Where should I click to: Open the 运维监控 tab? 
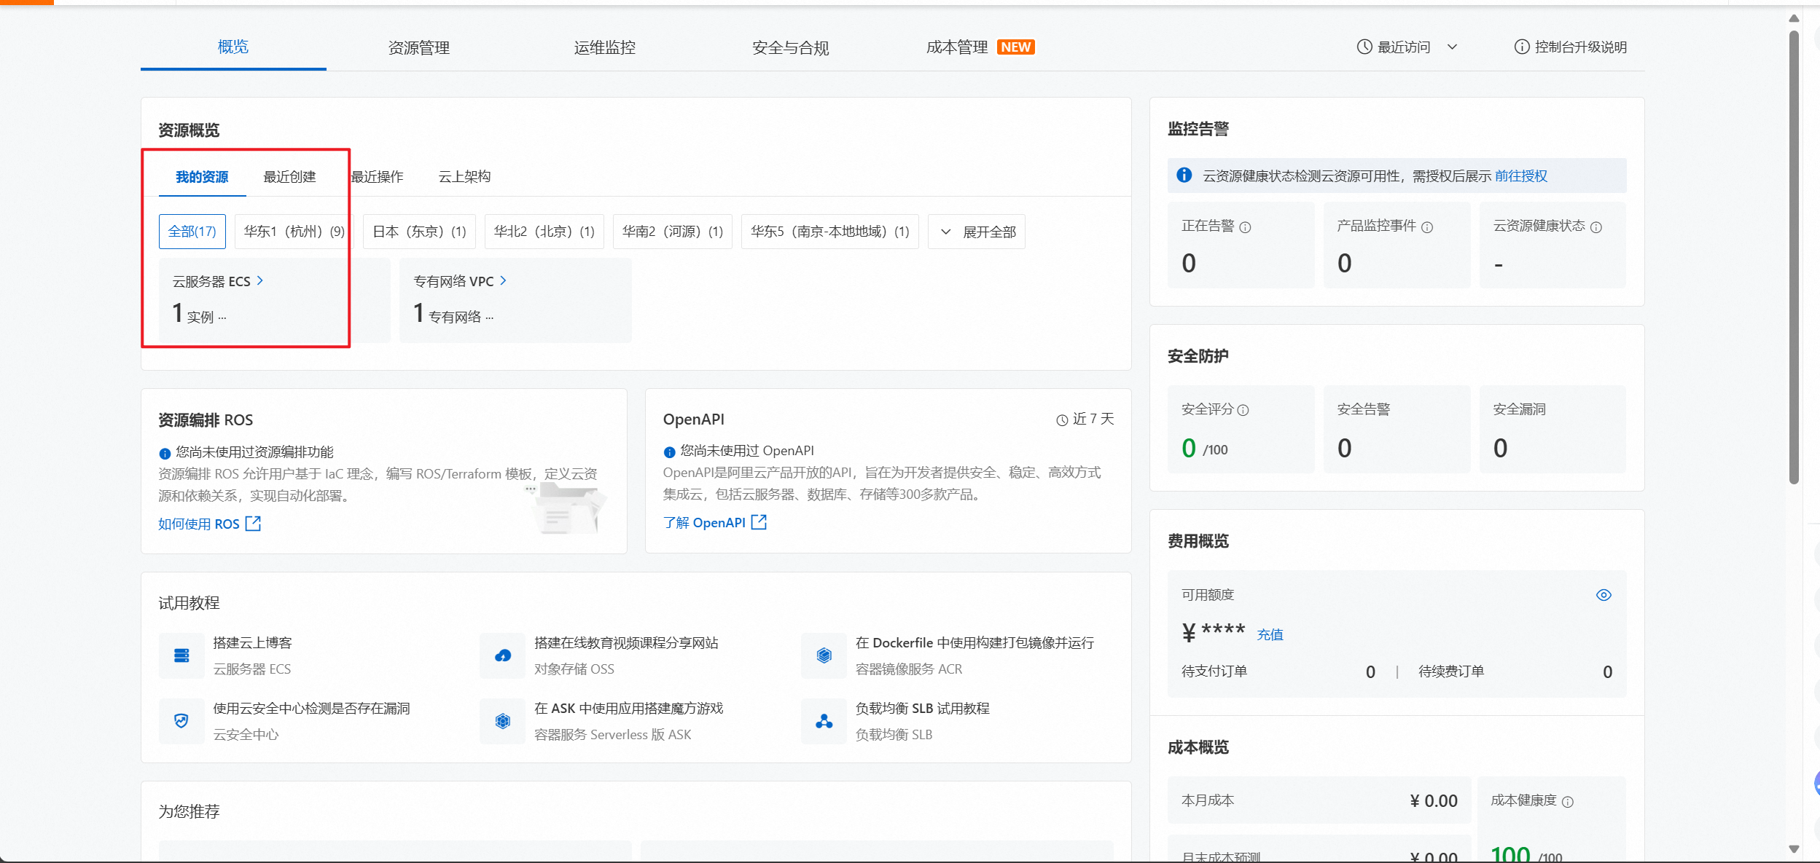pyautogui.click(x=605, y=48)
